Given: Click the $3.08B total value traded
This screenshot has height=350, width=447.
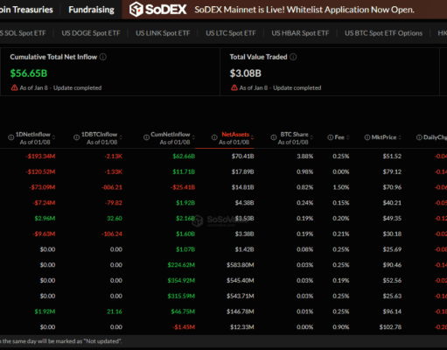Looking at the screenshot, I should pyautogui.click(x=246, y=73).
